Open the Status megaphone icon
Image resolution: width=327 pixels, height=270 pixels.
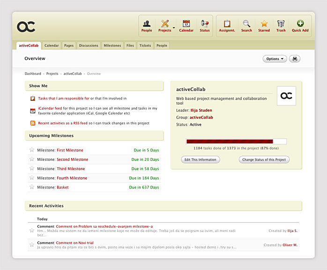click(x=205, y=23)
